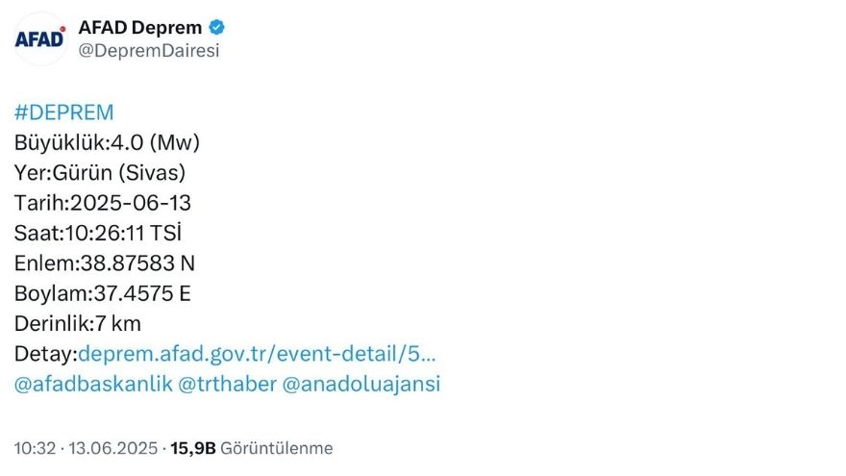Click the 15,9B view count

pos(192,448)
